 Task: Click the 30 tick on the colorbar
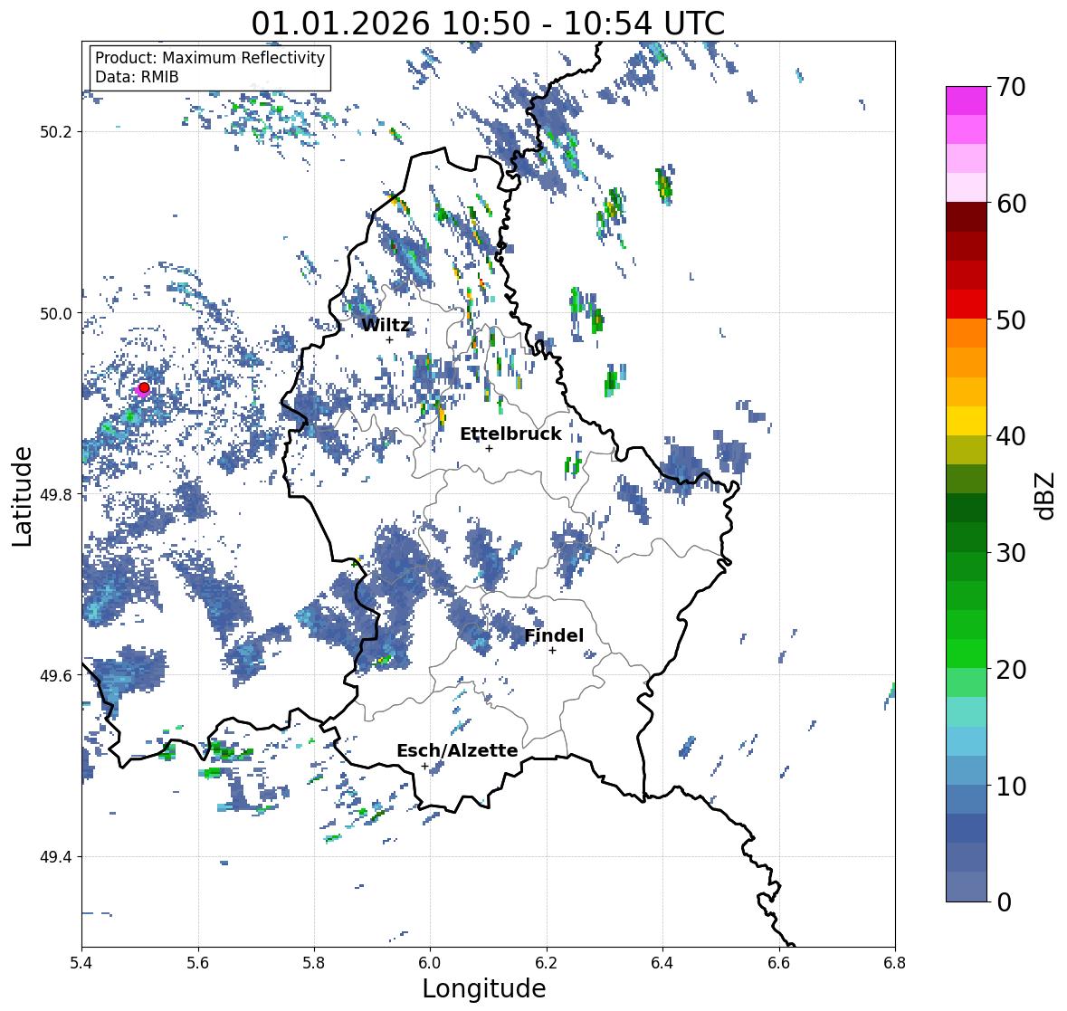(x=1011, y=552)
